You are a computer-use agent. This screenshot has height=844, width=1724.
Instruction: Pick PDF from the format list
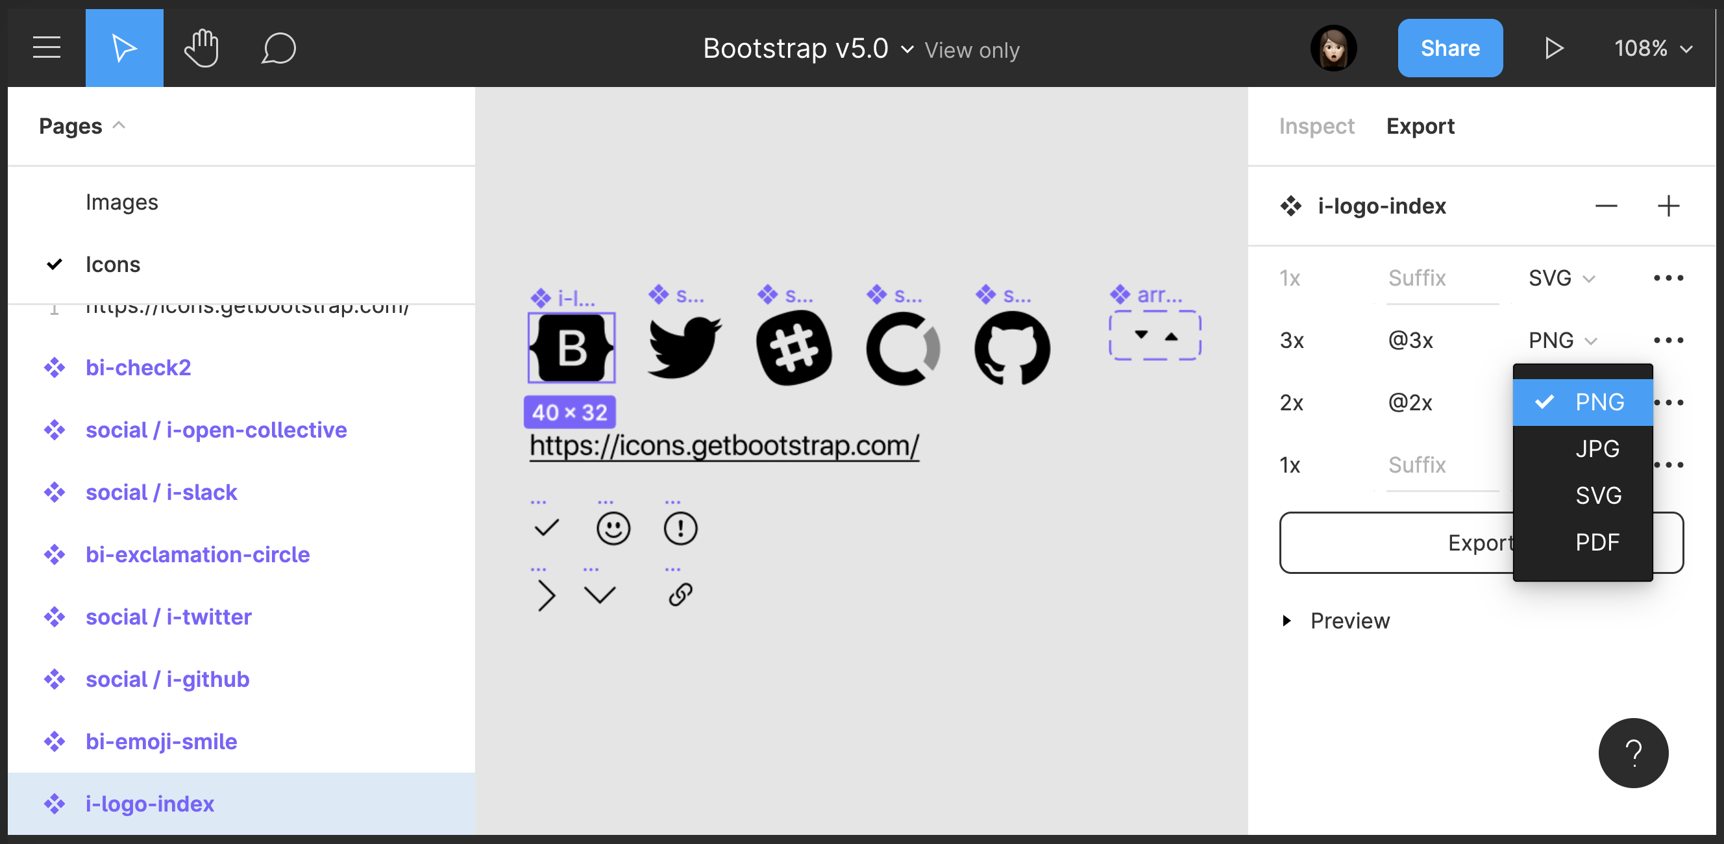[x=1597, y=542]
